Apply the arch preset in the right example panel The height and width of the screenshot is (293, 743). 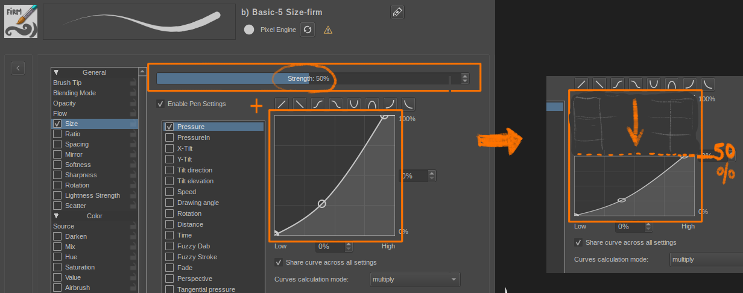(672, 83)
